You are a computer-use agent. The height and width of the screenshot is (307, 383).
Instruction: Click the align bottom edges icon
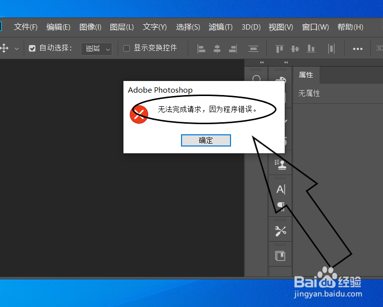[311, 48]
